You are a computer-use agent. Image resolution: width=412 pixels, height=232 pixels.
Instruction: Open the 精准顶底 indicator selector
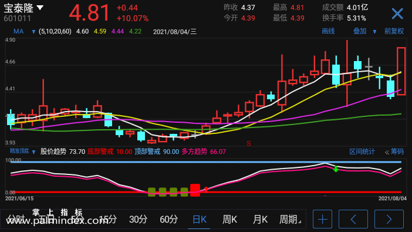(x=22, y=152)
